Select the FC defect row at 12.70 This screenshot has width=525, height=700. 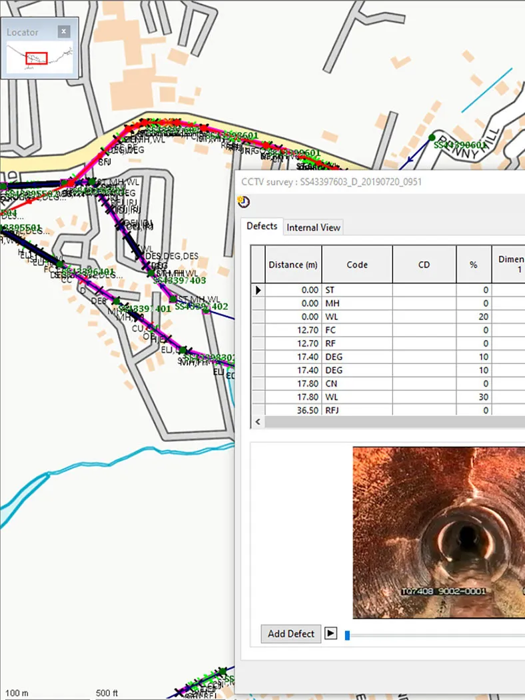pyautogui.click(x=388, y=330)
